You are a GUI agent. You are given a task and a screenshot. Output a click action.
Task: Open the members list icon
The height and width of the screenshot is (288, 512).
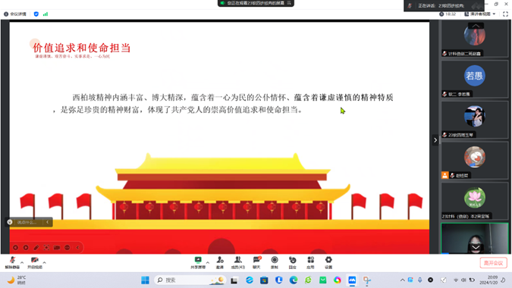click(237, 262)
